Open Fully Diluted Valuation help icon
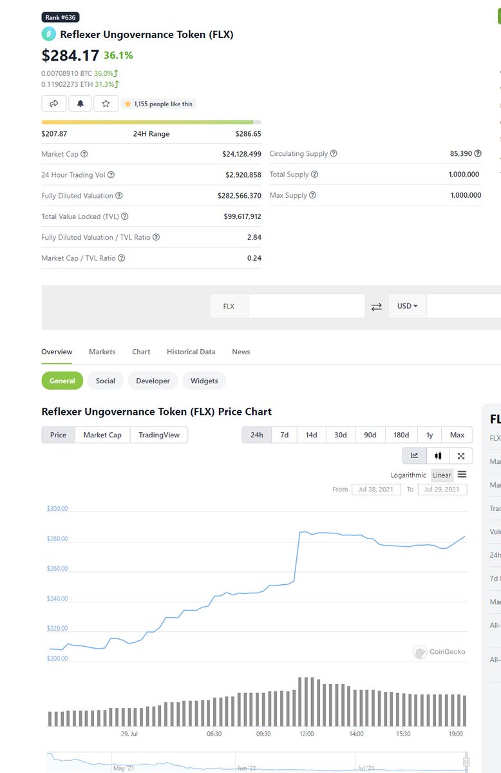501x773 pixels. 119,196
